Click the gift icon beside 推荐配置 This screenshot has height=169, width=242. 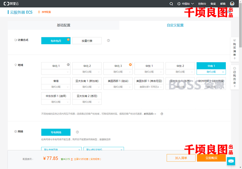click(x=39, y=12)
